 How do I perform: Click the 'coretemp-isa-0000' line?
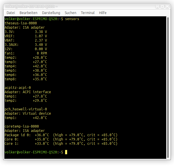(x=22, y=126)
